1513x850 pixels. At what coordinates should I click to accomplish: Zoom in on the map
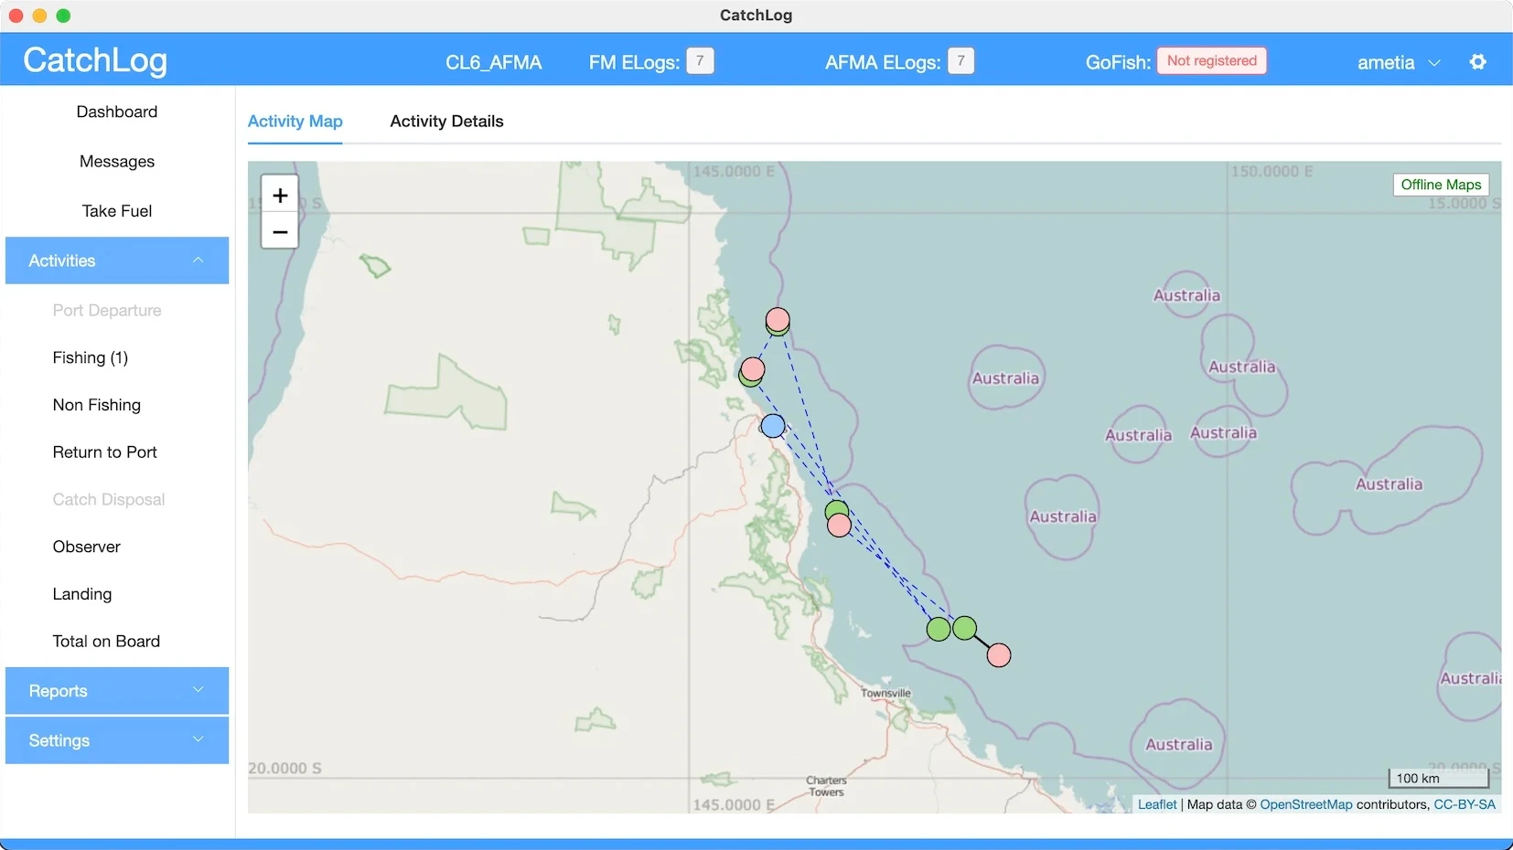[280, 195]
